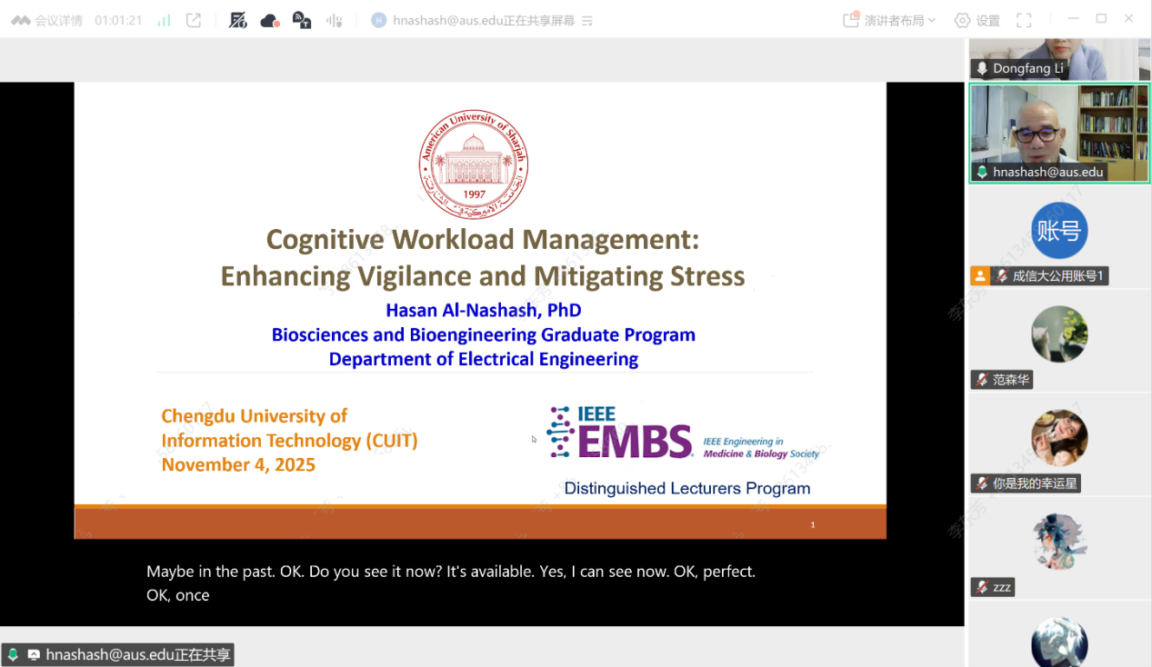The height and width of the screenshot is (667, 1152).
Task: Open 设置 settings
Action: click(977, 20)
